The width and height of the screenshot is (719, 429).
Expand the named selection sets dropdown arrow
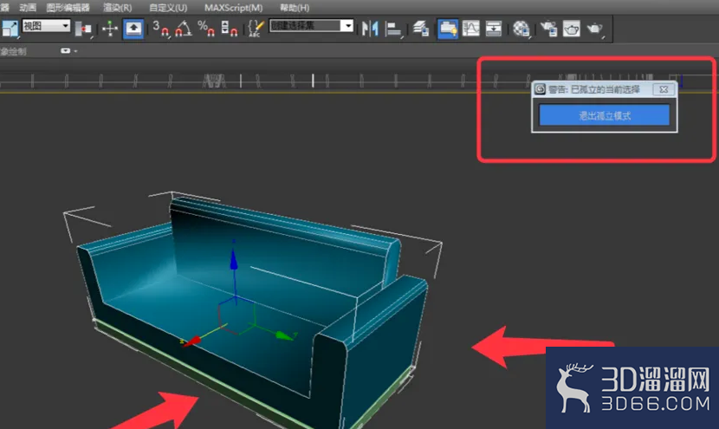[x=348, y=26]
